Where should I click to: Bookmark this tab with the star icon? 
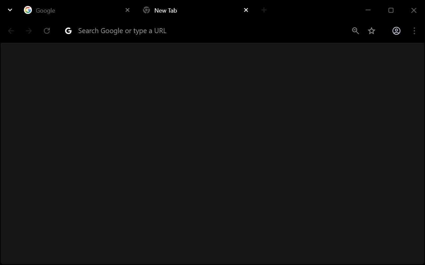[x=372, y=31]
